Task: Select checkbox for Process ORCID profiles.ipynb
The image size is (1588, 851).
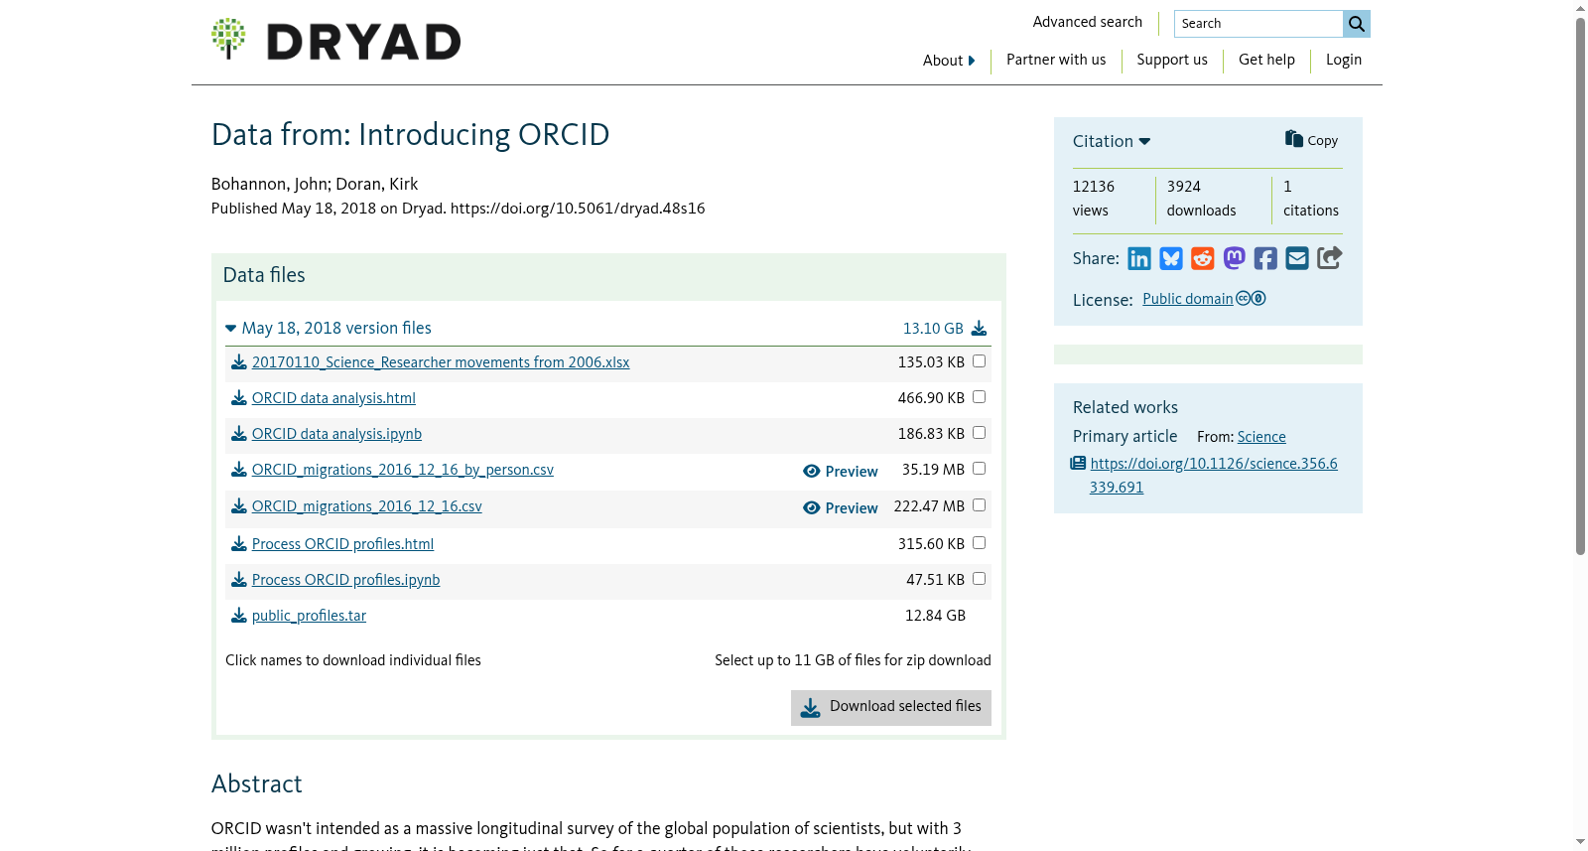Action: [x=979, y=579]
